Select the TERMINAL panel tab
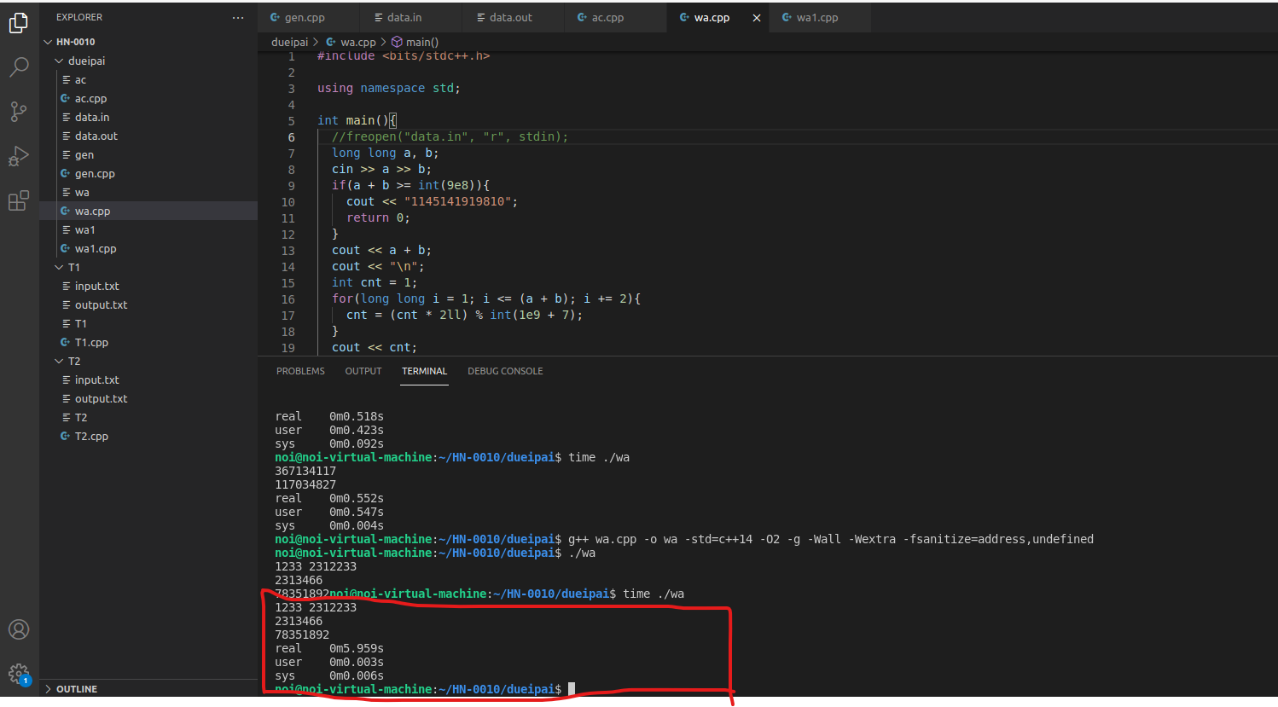This screenshot has height=707, width=1278. [x=424, y=371]
